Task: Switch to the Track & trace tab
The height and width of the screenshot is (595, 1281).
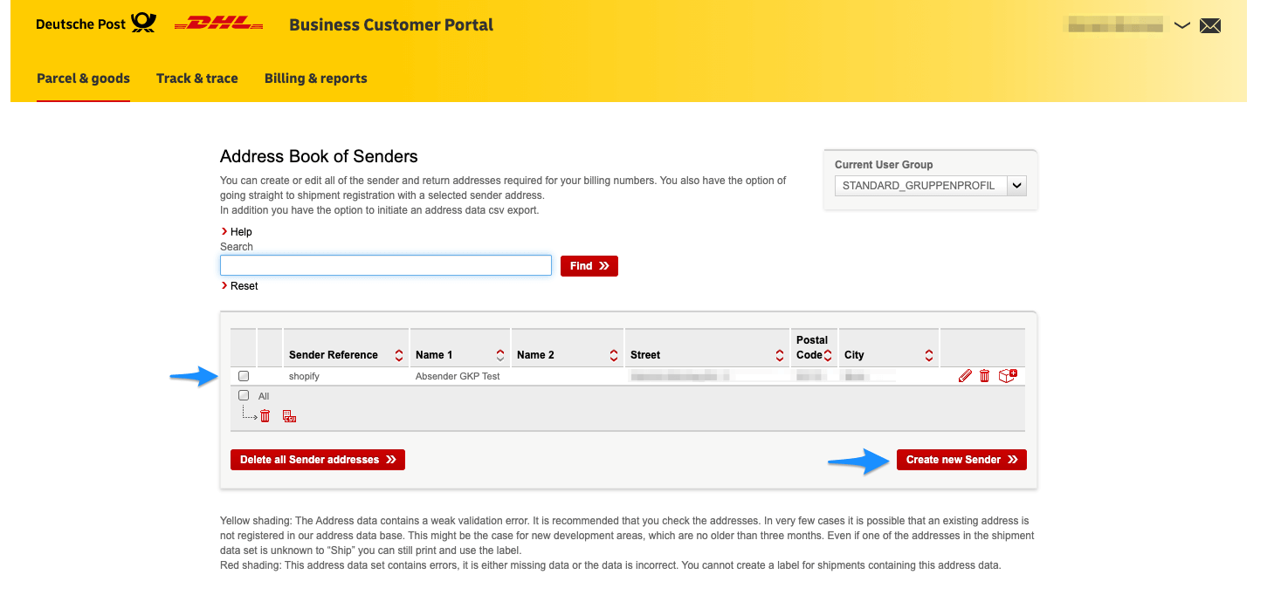Action: 197,79
